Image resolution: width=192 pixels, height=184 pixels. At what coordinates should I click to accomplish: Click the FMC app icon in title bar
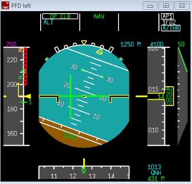point(5,5)
